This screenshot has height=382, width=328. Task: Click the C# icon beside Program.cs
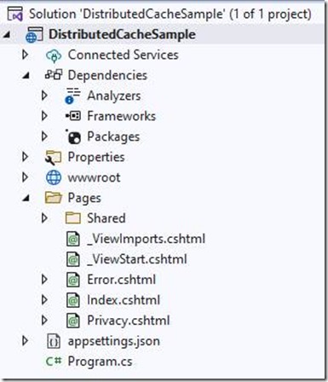point(54,362)
